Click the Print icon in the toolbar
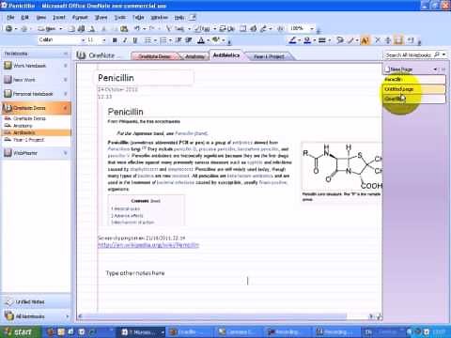The height and width of the screenshot is (338, 451). [82, 28]
